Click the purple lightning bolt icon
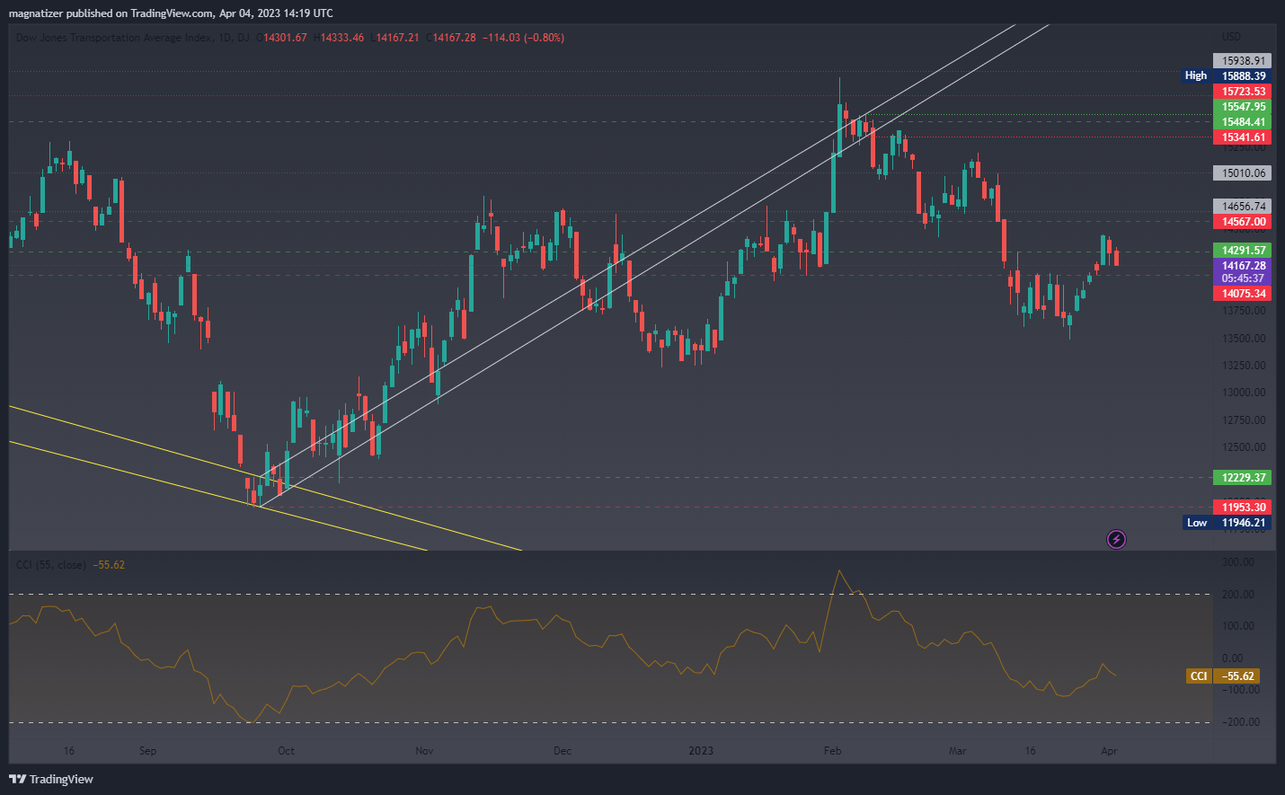The image size is (1285, 795). pos(1116,539)
